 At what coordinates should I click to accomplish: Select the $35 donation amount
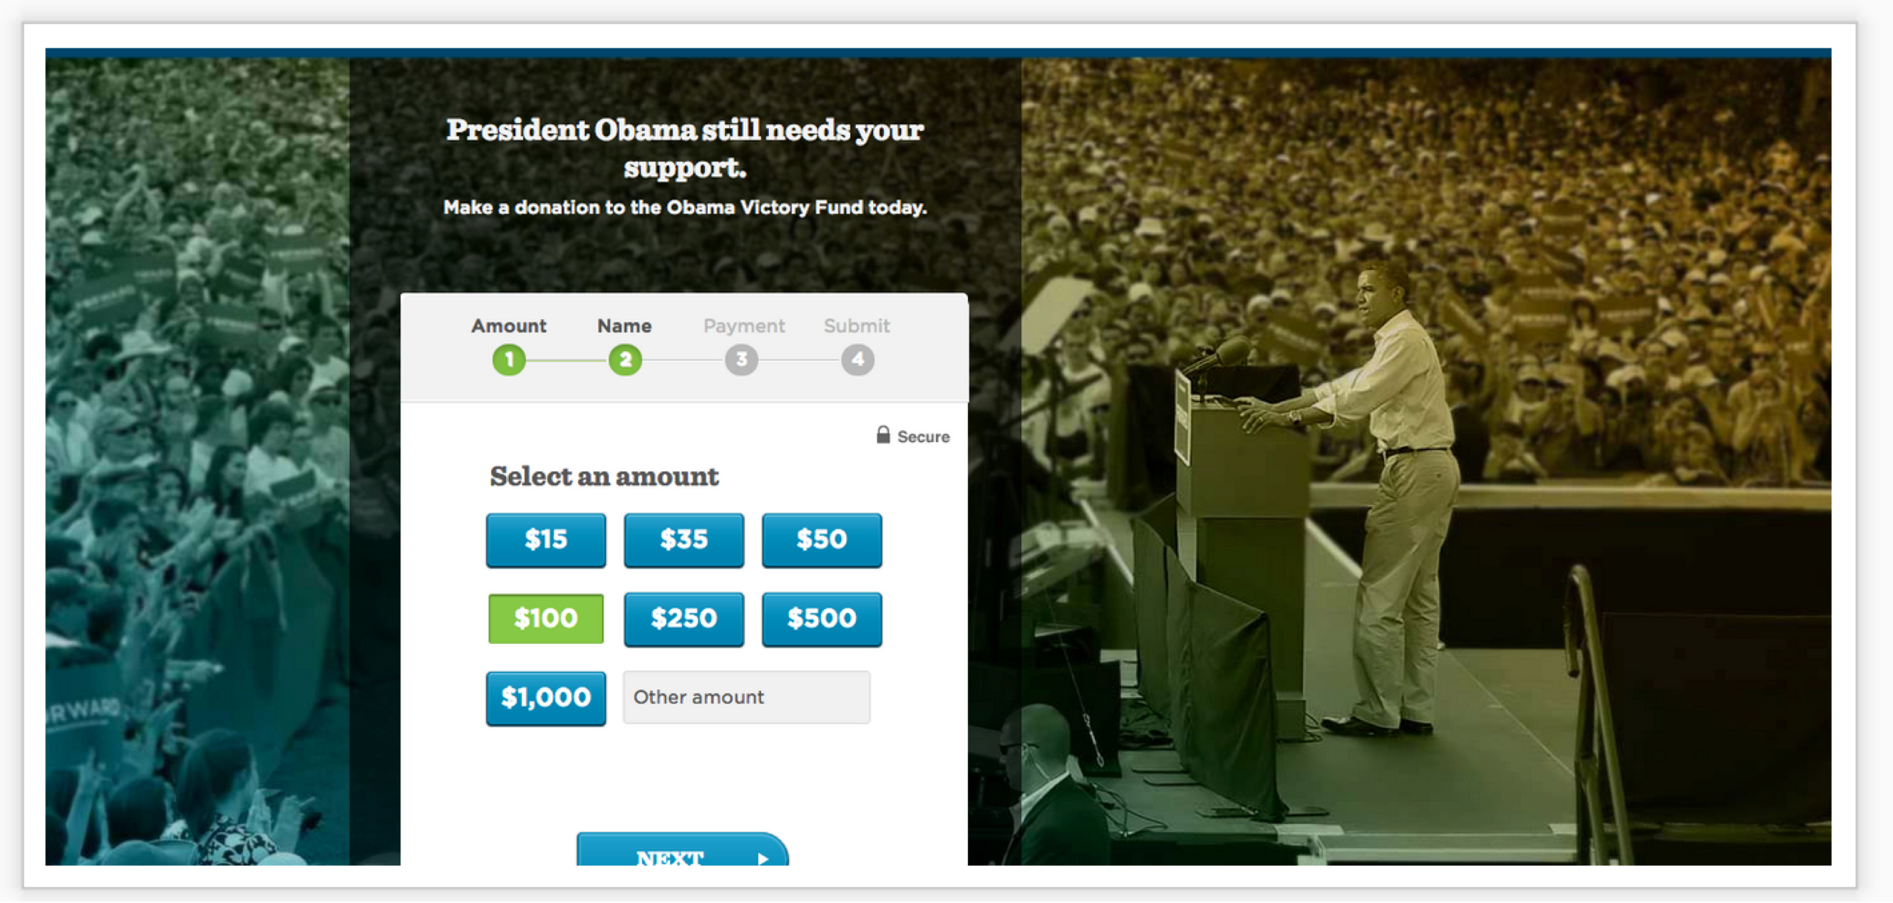pos(684,541)
